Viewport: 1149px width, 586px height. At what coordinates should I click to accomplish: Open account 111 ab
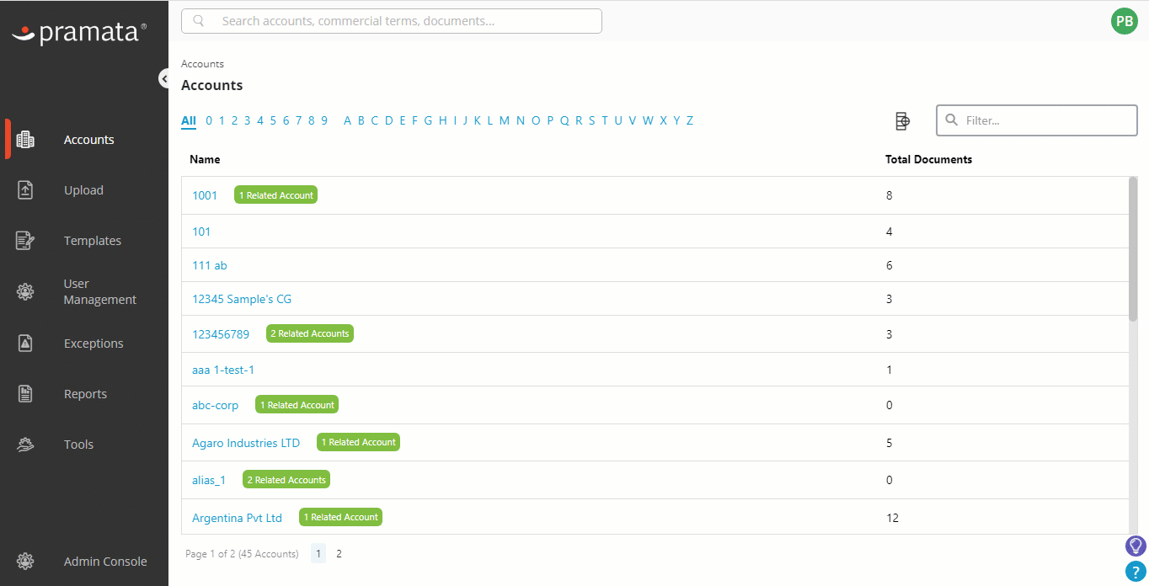(210, 265)
